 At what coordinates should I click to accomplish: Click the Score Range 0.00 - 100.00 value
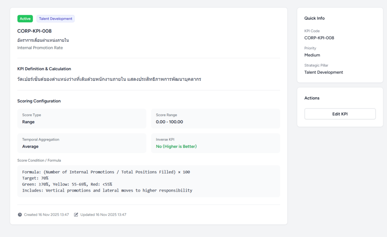click(169, 122)
